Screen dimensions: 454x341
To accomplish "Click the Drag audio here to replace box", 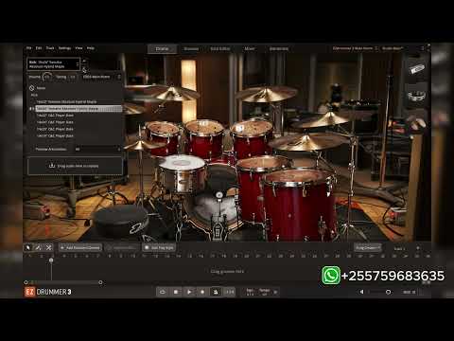I will 75,166.
